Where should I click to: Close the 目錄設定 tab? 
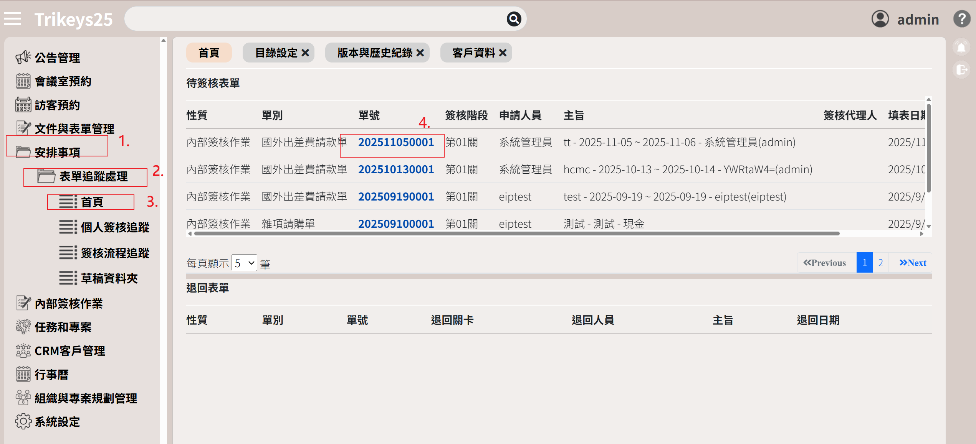pos(306,53)
